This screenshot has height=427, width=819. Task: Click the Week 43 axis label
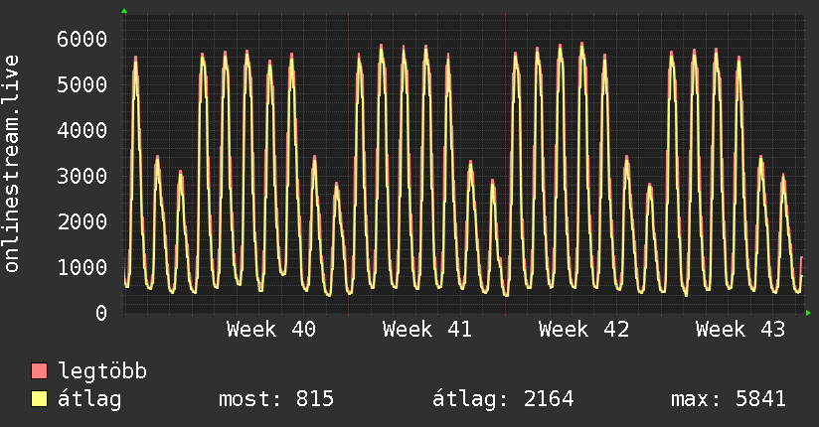click(x=740, y=330)
